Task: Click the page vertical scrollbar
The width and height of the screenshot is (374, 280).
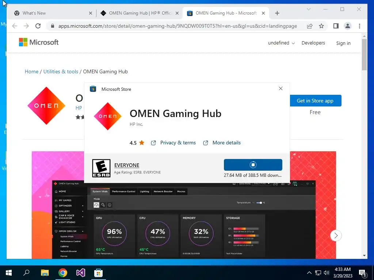Action: pyautogui.click(x=364, y=55)
